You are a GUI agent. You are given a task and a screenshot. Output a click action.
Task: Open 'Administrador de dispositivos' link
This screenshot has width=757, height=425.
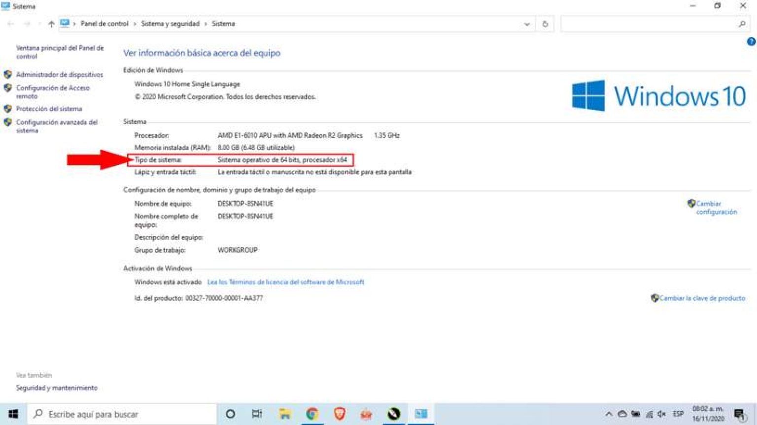pyautogui.click(x=59, y=75)
